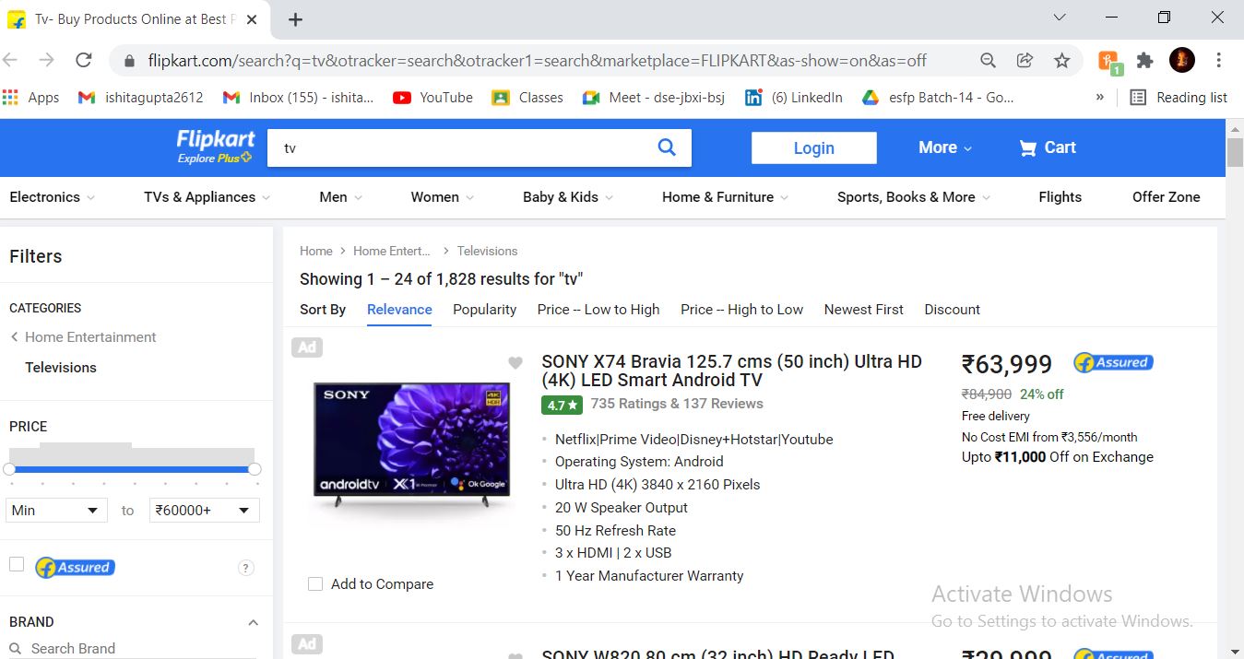
Task: Expand Sports, Books & More menu
Action: click(914, 197)
